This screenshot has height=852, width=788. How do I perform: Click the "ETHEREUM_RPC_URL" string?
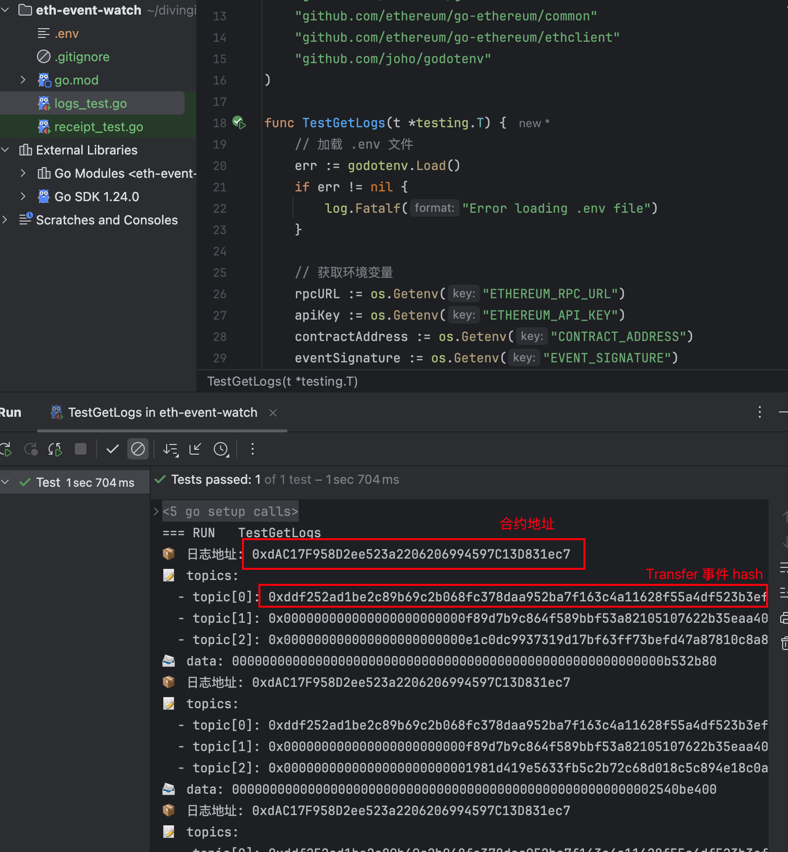pyautogui.click(x=550, y=294)
